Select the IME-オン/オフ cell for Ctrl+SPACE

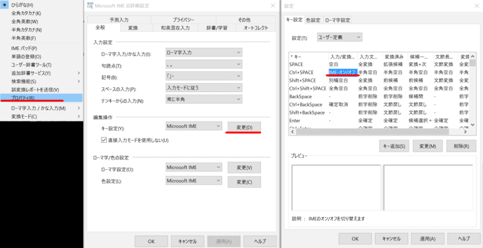pyautogui.click(x=342, y=72)
